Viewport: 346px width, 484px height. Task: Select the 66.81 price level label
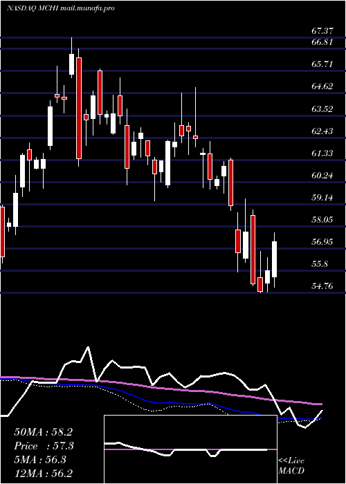tap(322, 41)
